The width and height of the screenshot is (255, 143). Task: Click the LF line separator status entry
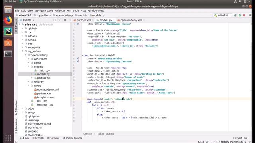click(x=207, y=142)
